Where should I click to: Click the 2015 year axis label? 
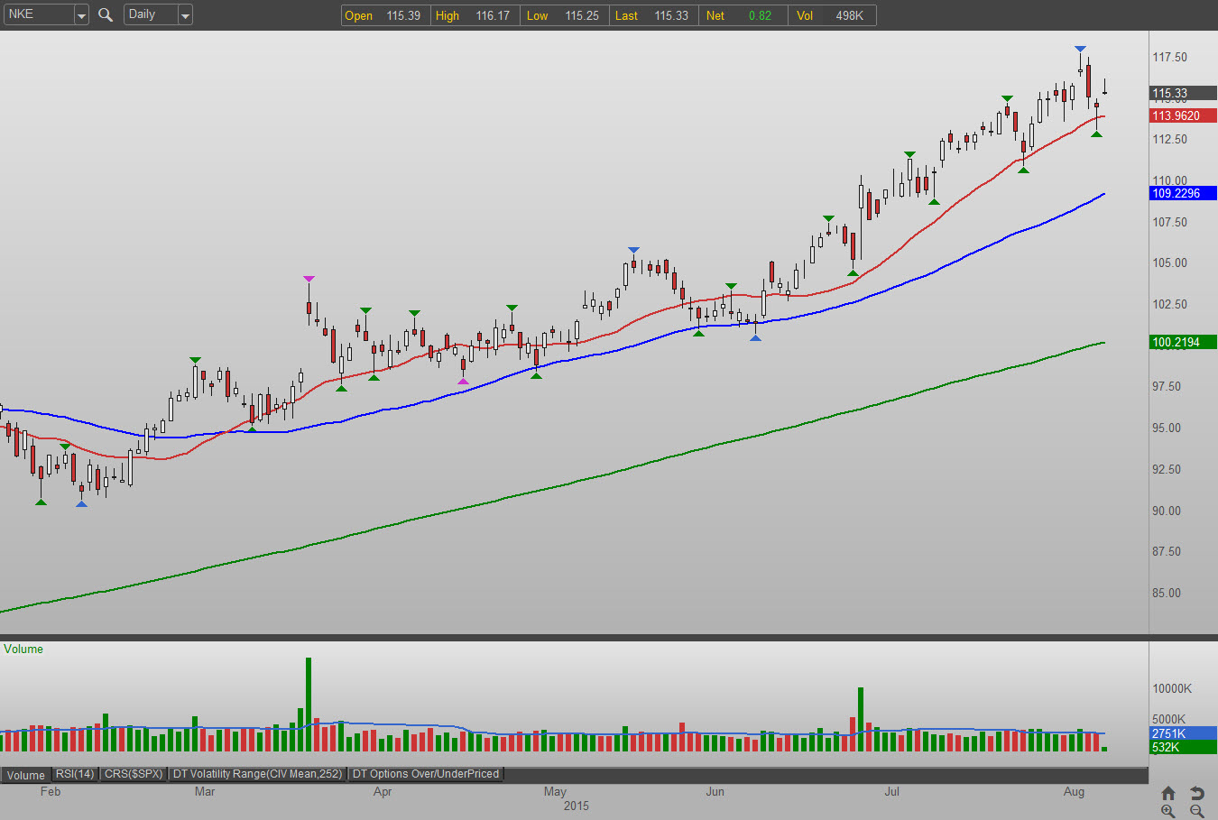click(x=577, y=806)
